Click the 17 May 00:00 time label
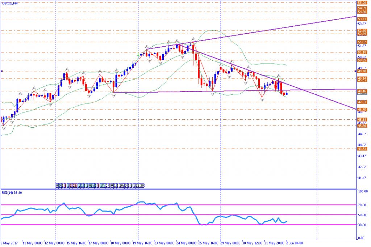The height and width of the screenshot is (247, 371). tap(99, 243)
